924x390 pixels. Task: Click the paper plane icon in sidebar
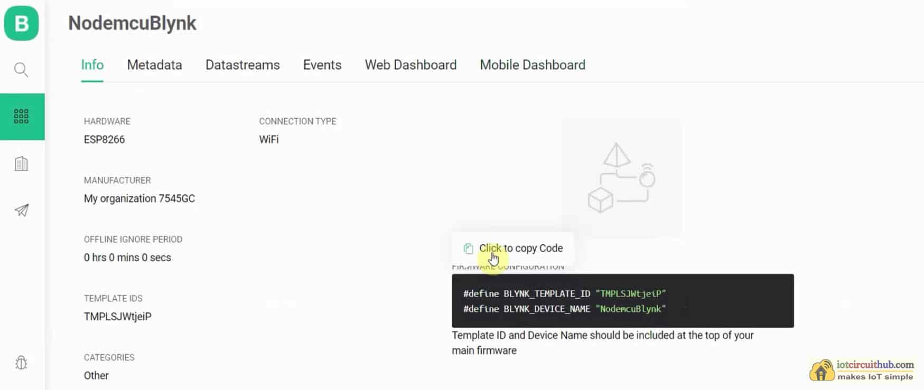pyautogui.click(x=21, y=211)
